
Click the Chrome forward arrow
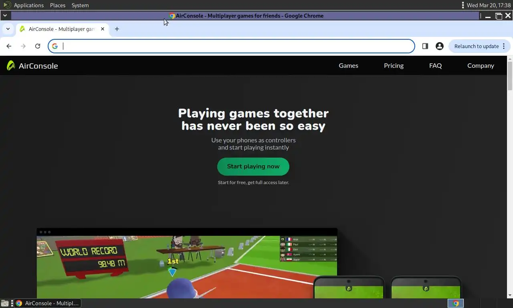pyautogui.click(x=23, y=46)
